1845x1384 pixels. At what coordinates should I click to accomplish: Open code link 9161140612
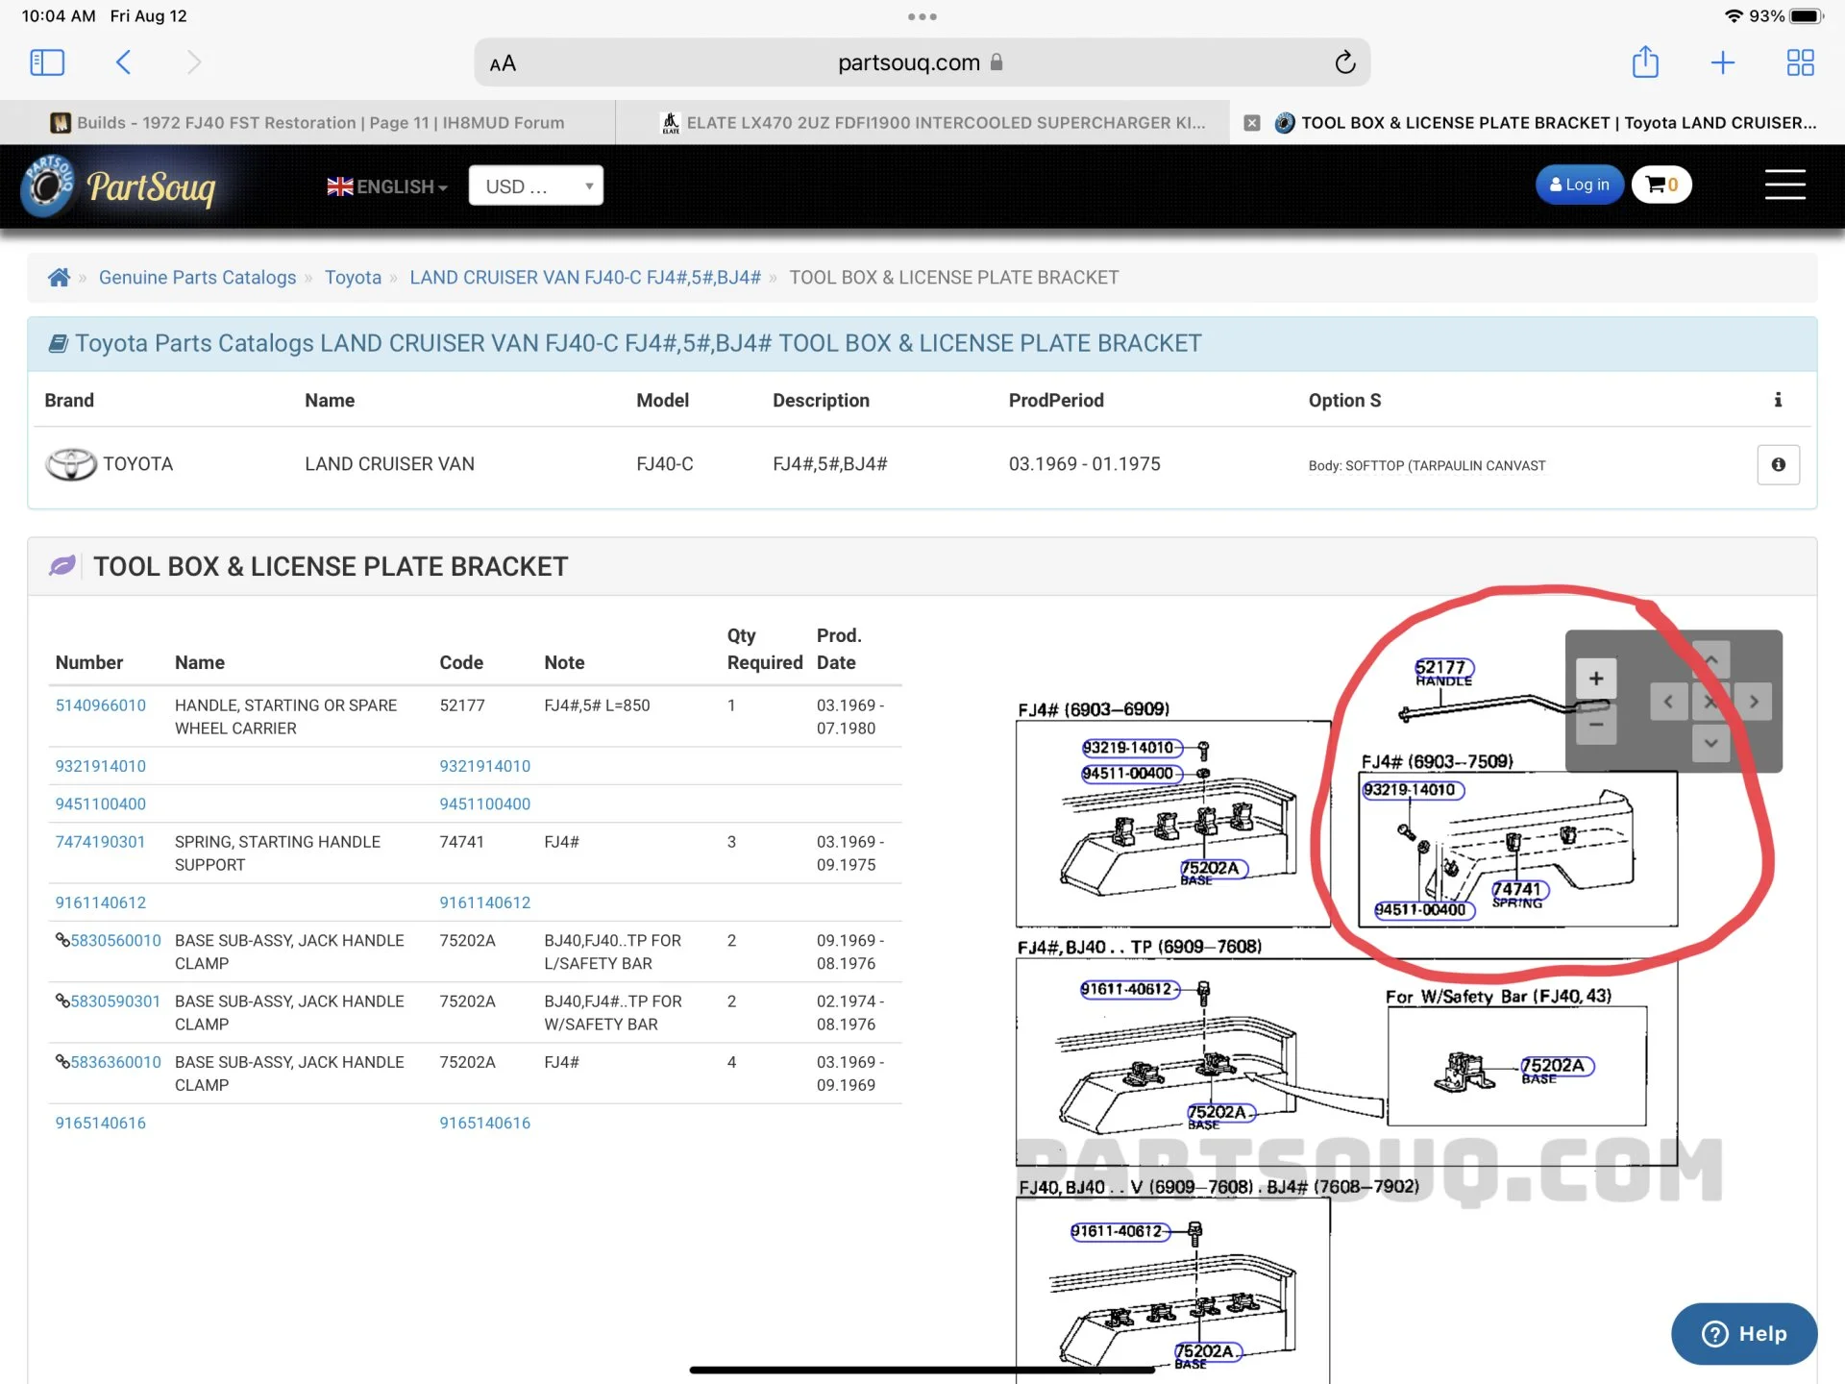(x=485, y=902)
